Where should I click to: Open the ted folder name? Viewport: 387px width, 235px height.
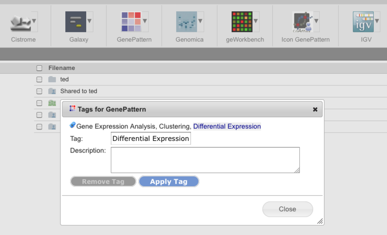64,79
